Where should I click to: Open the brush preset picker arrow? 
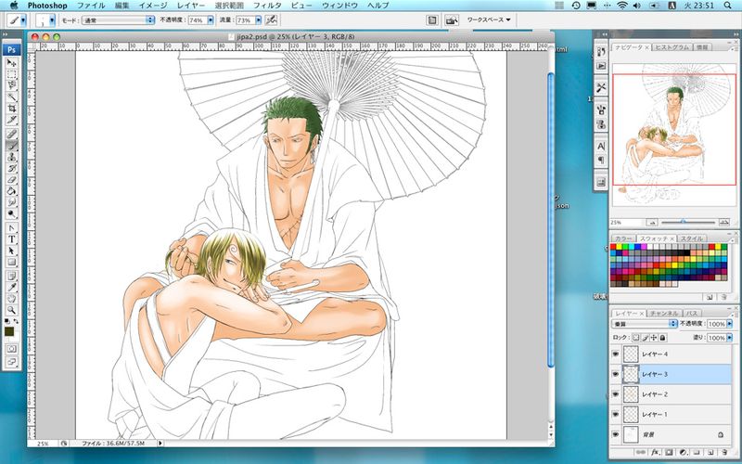(x=52, y=20)
